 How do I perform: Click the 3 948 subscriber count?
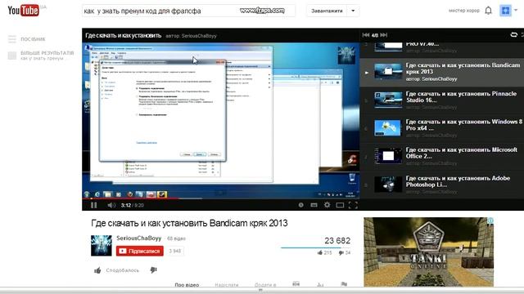point(174,251)
